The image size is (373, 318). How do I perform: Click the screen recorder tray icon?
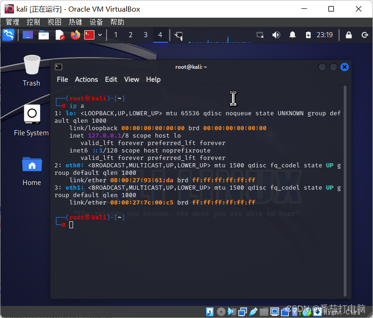[x=260, y=35]
